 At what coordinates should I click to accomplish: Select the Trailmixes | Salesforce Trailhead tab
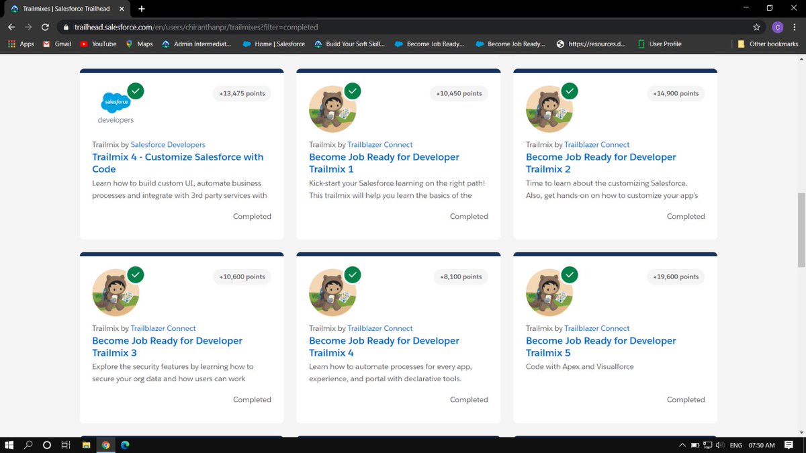tap(67, 9)
